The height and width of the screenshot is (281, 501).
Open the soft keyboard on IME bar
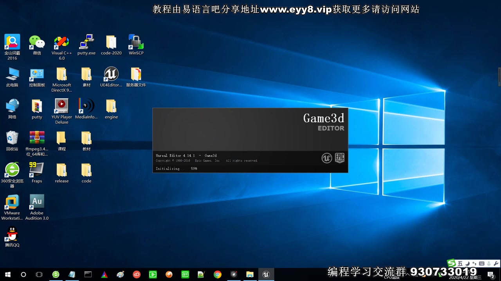(x=482, y=263)
